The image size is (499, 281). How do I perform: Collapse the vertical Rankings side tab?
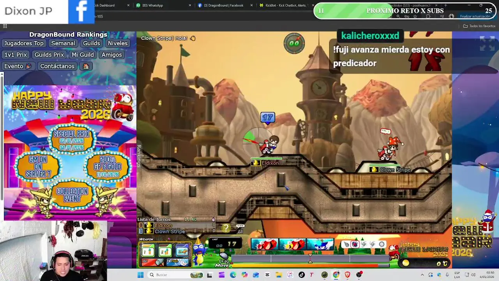pos(139,156)
